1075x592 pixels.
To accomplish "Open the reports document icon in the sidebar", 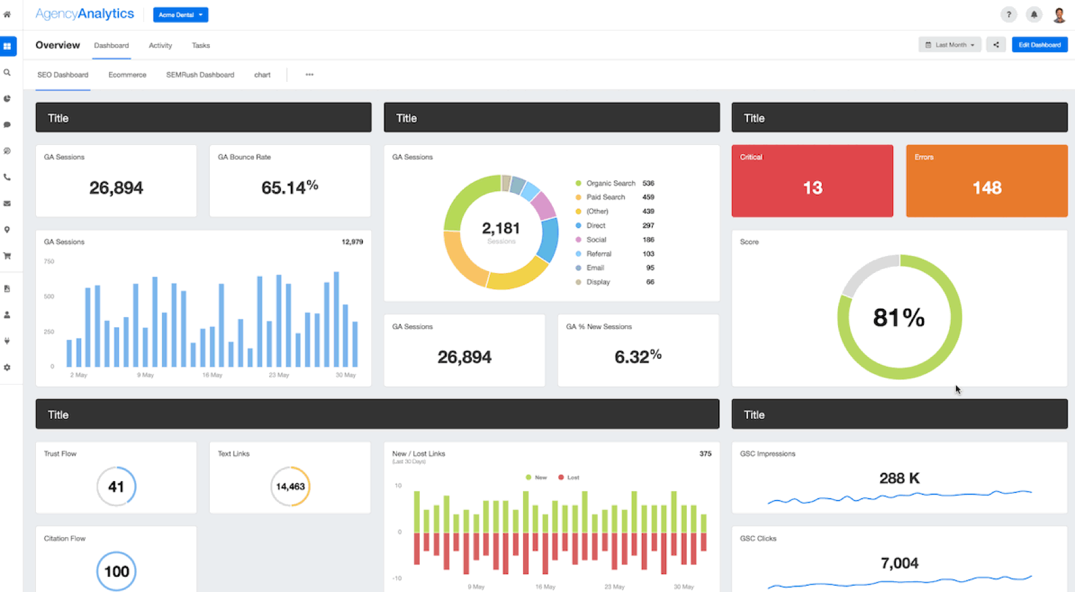I will pyautogui.click(x=7, y=289).
